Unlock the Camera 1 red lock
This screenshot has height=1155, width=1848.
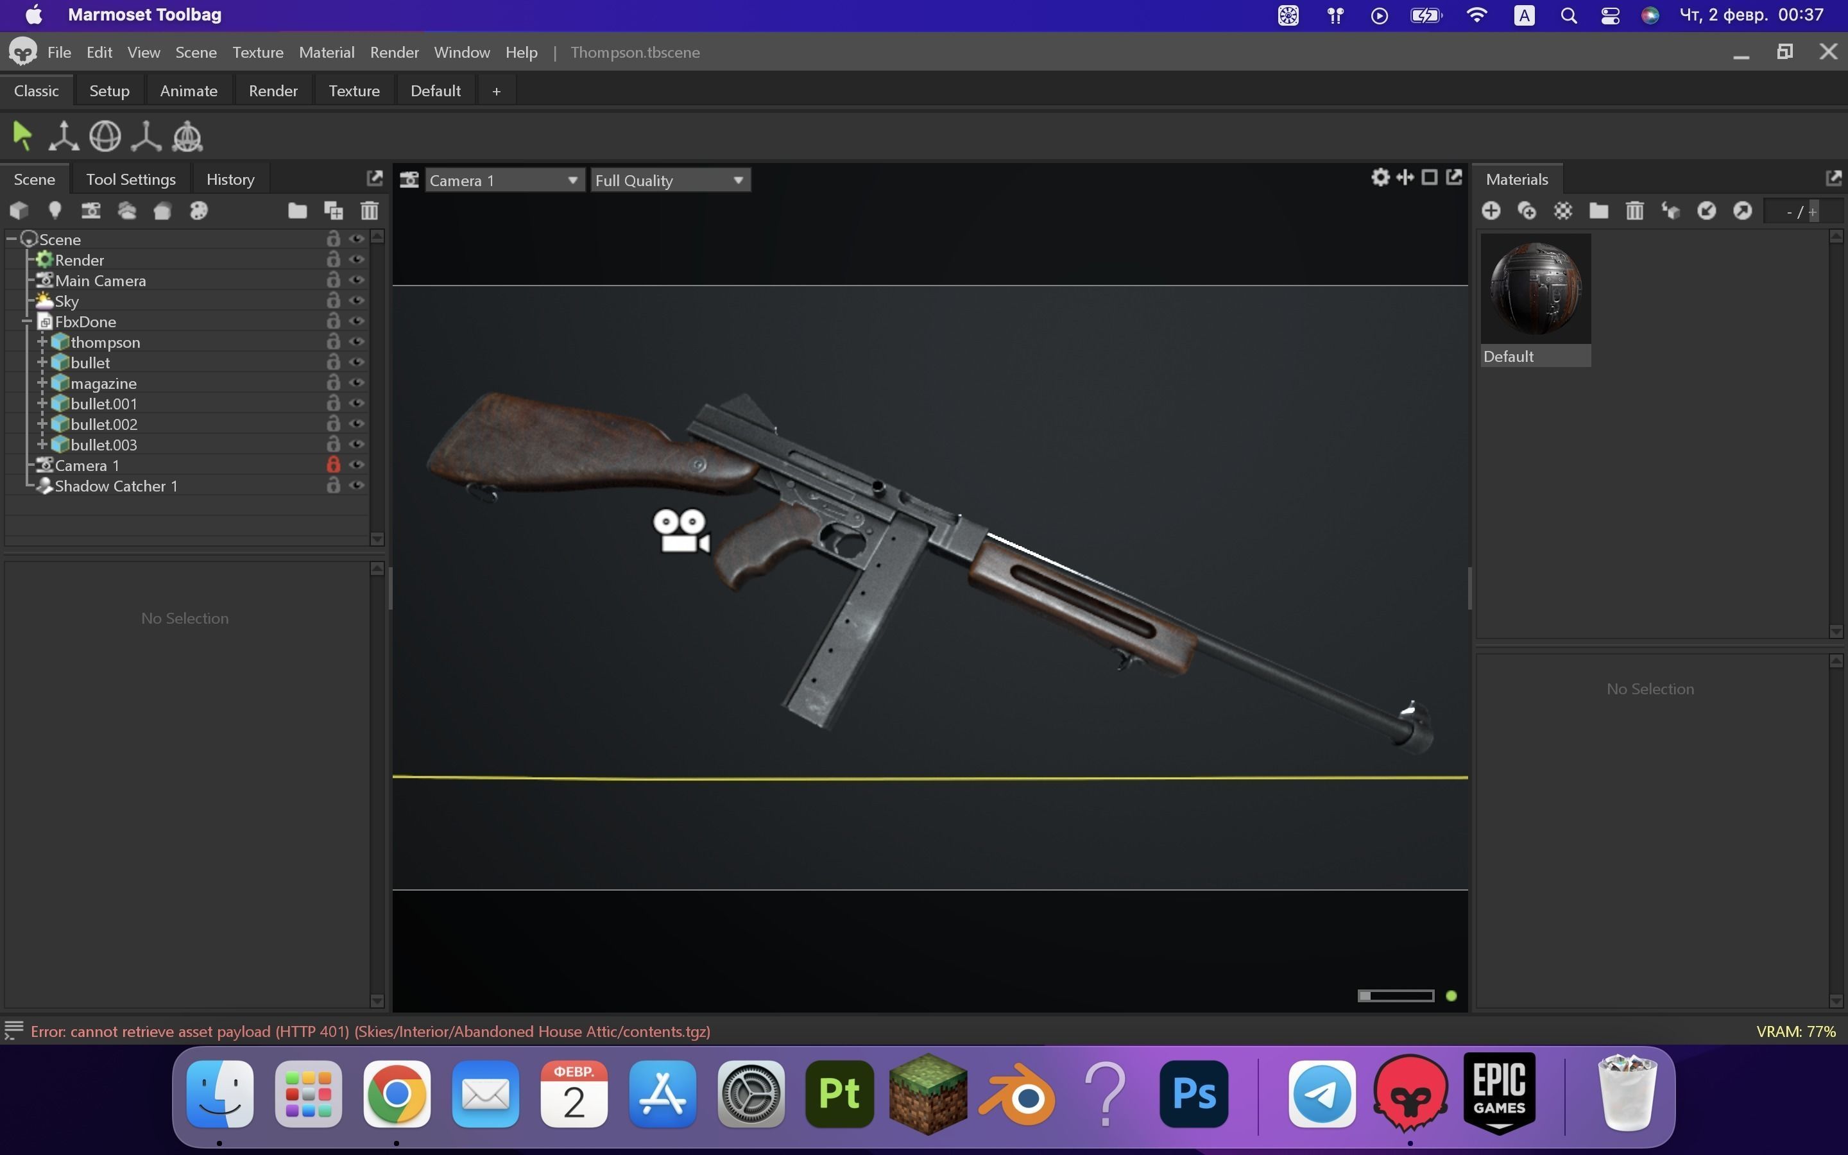(x=333, y=465)
